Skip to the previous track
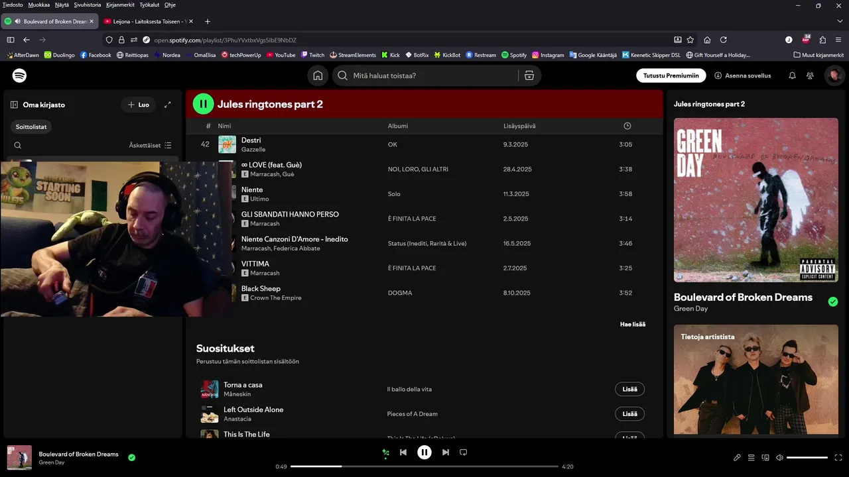 point(403,452)
